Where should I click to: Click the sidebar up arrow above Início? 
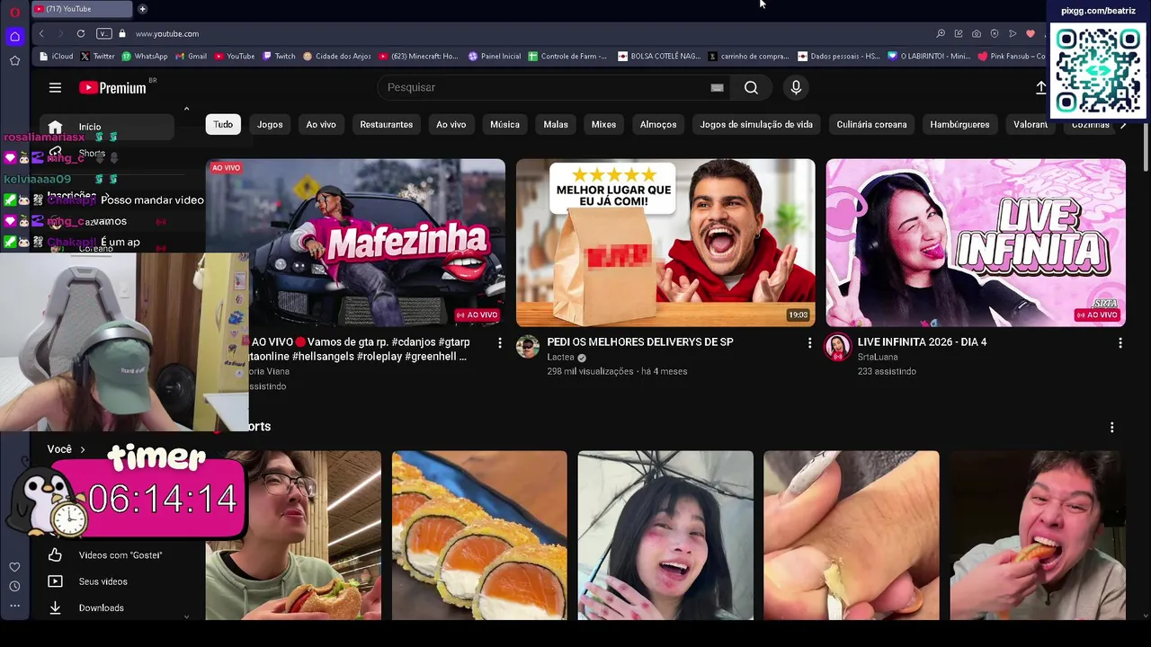(x=186, y=109)
